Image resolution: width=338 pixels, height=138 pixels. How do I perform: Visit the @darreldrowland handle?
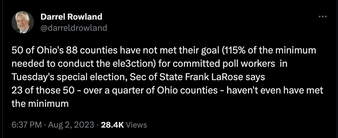click(74, 28)
